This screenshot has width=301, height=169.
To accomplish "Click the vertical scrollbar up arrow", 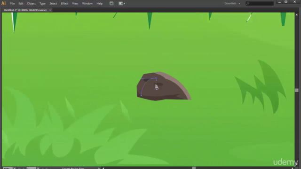I will click(297, 15).
